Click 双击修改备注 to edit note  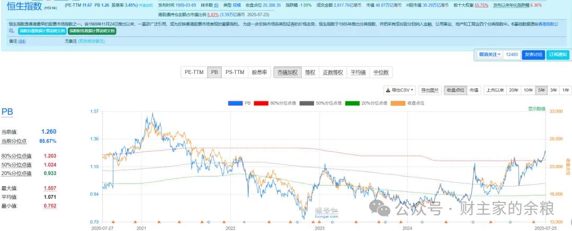coord(91,41)
